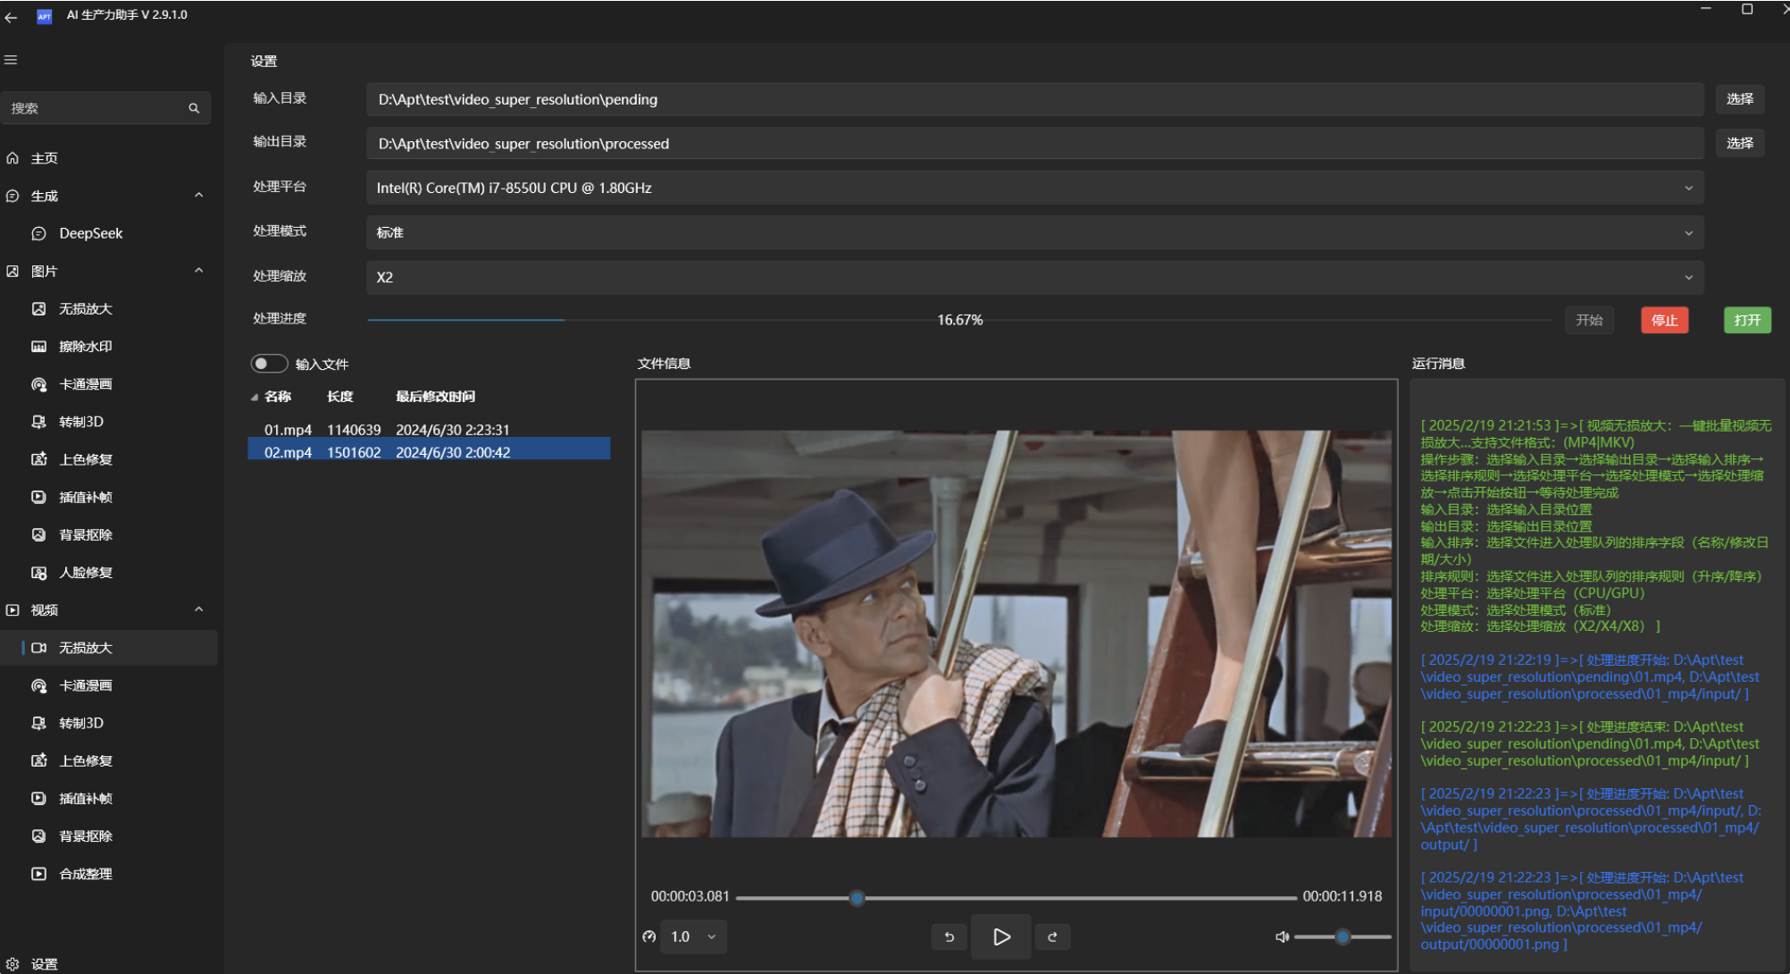Click the settings gear icon

13,964
